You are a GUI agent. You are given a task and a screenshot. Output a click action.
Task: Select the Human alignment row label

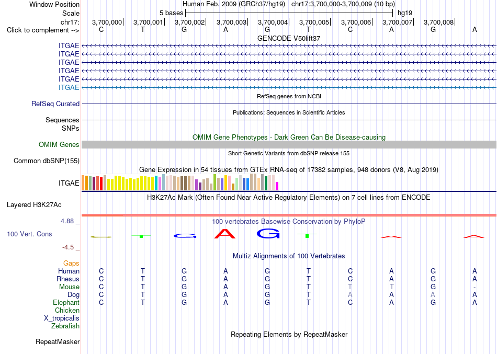(69, 271)
